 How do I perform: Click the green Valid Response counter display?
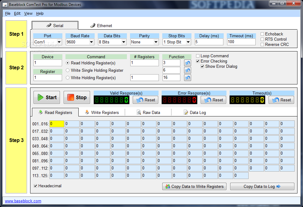tap(112, 100)
